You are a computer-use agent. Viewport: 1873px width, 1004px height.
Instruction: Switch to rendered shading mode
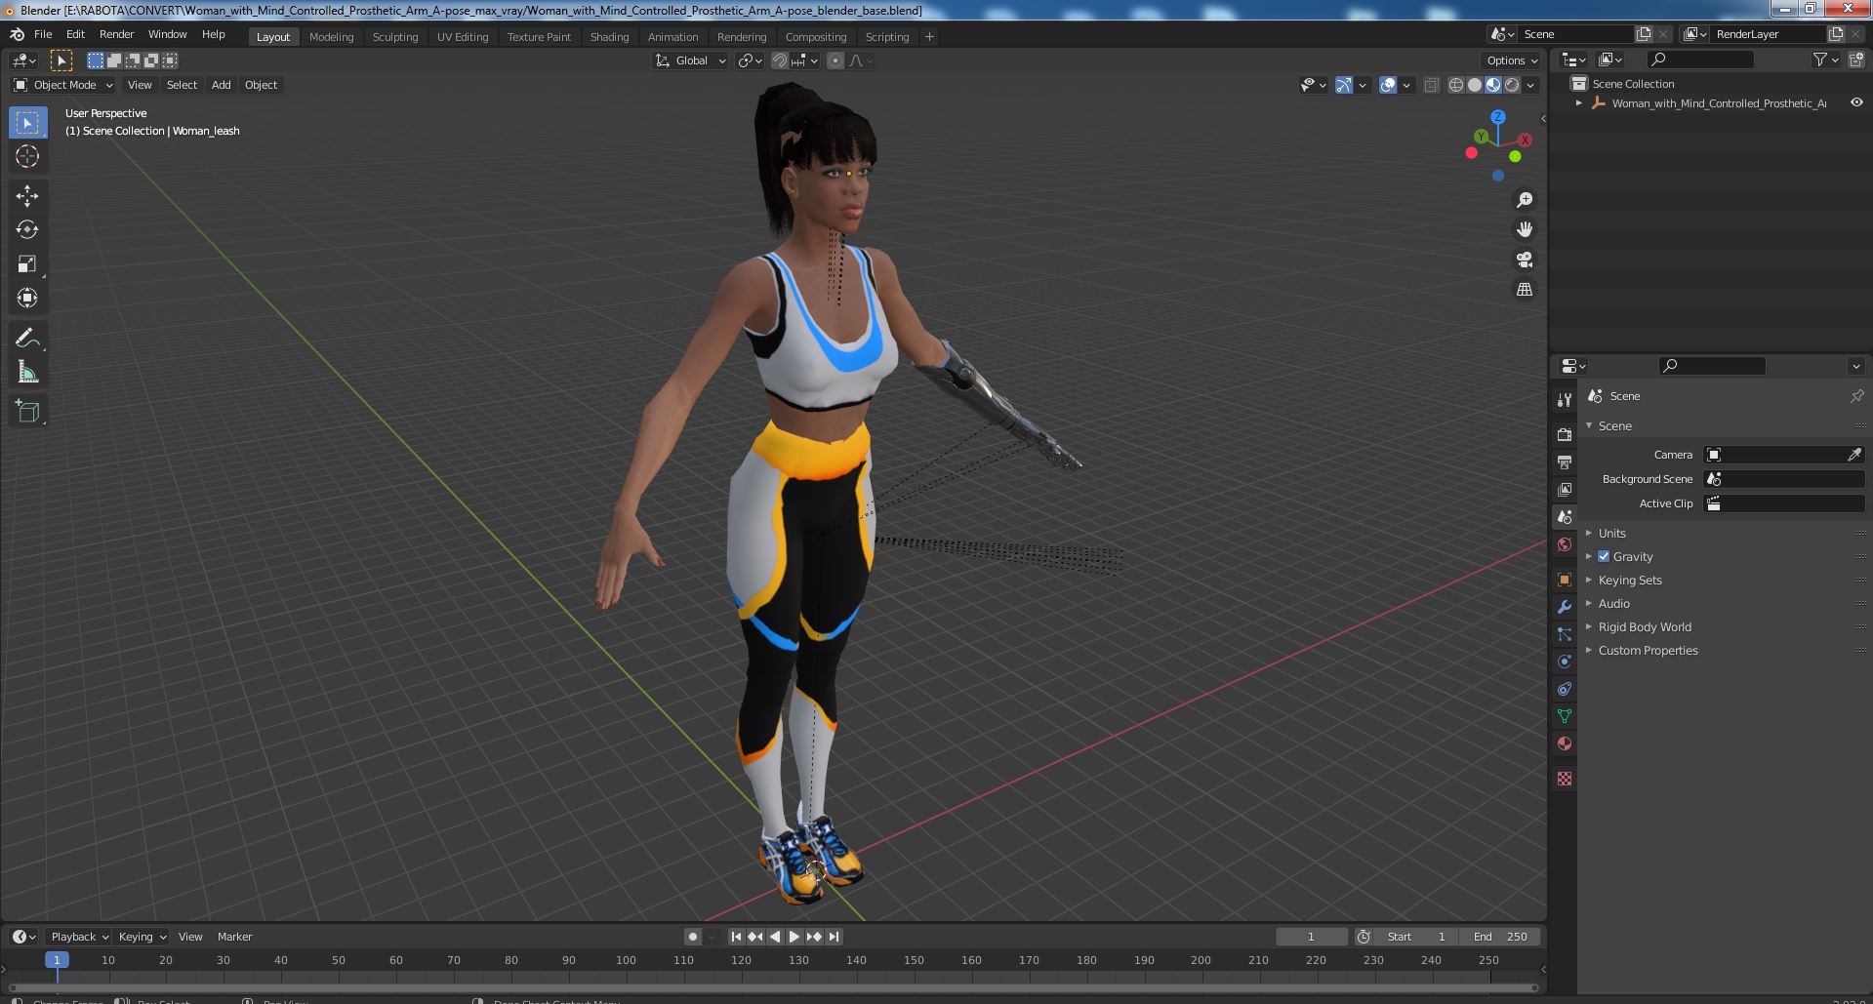[x=1512, y=85]
